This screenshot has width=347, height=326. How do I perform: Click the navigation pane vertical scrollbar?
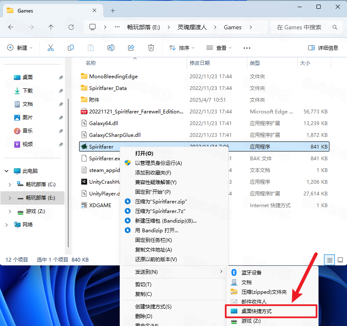(68, 173)
